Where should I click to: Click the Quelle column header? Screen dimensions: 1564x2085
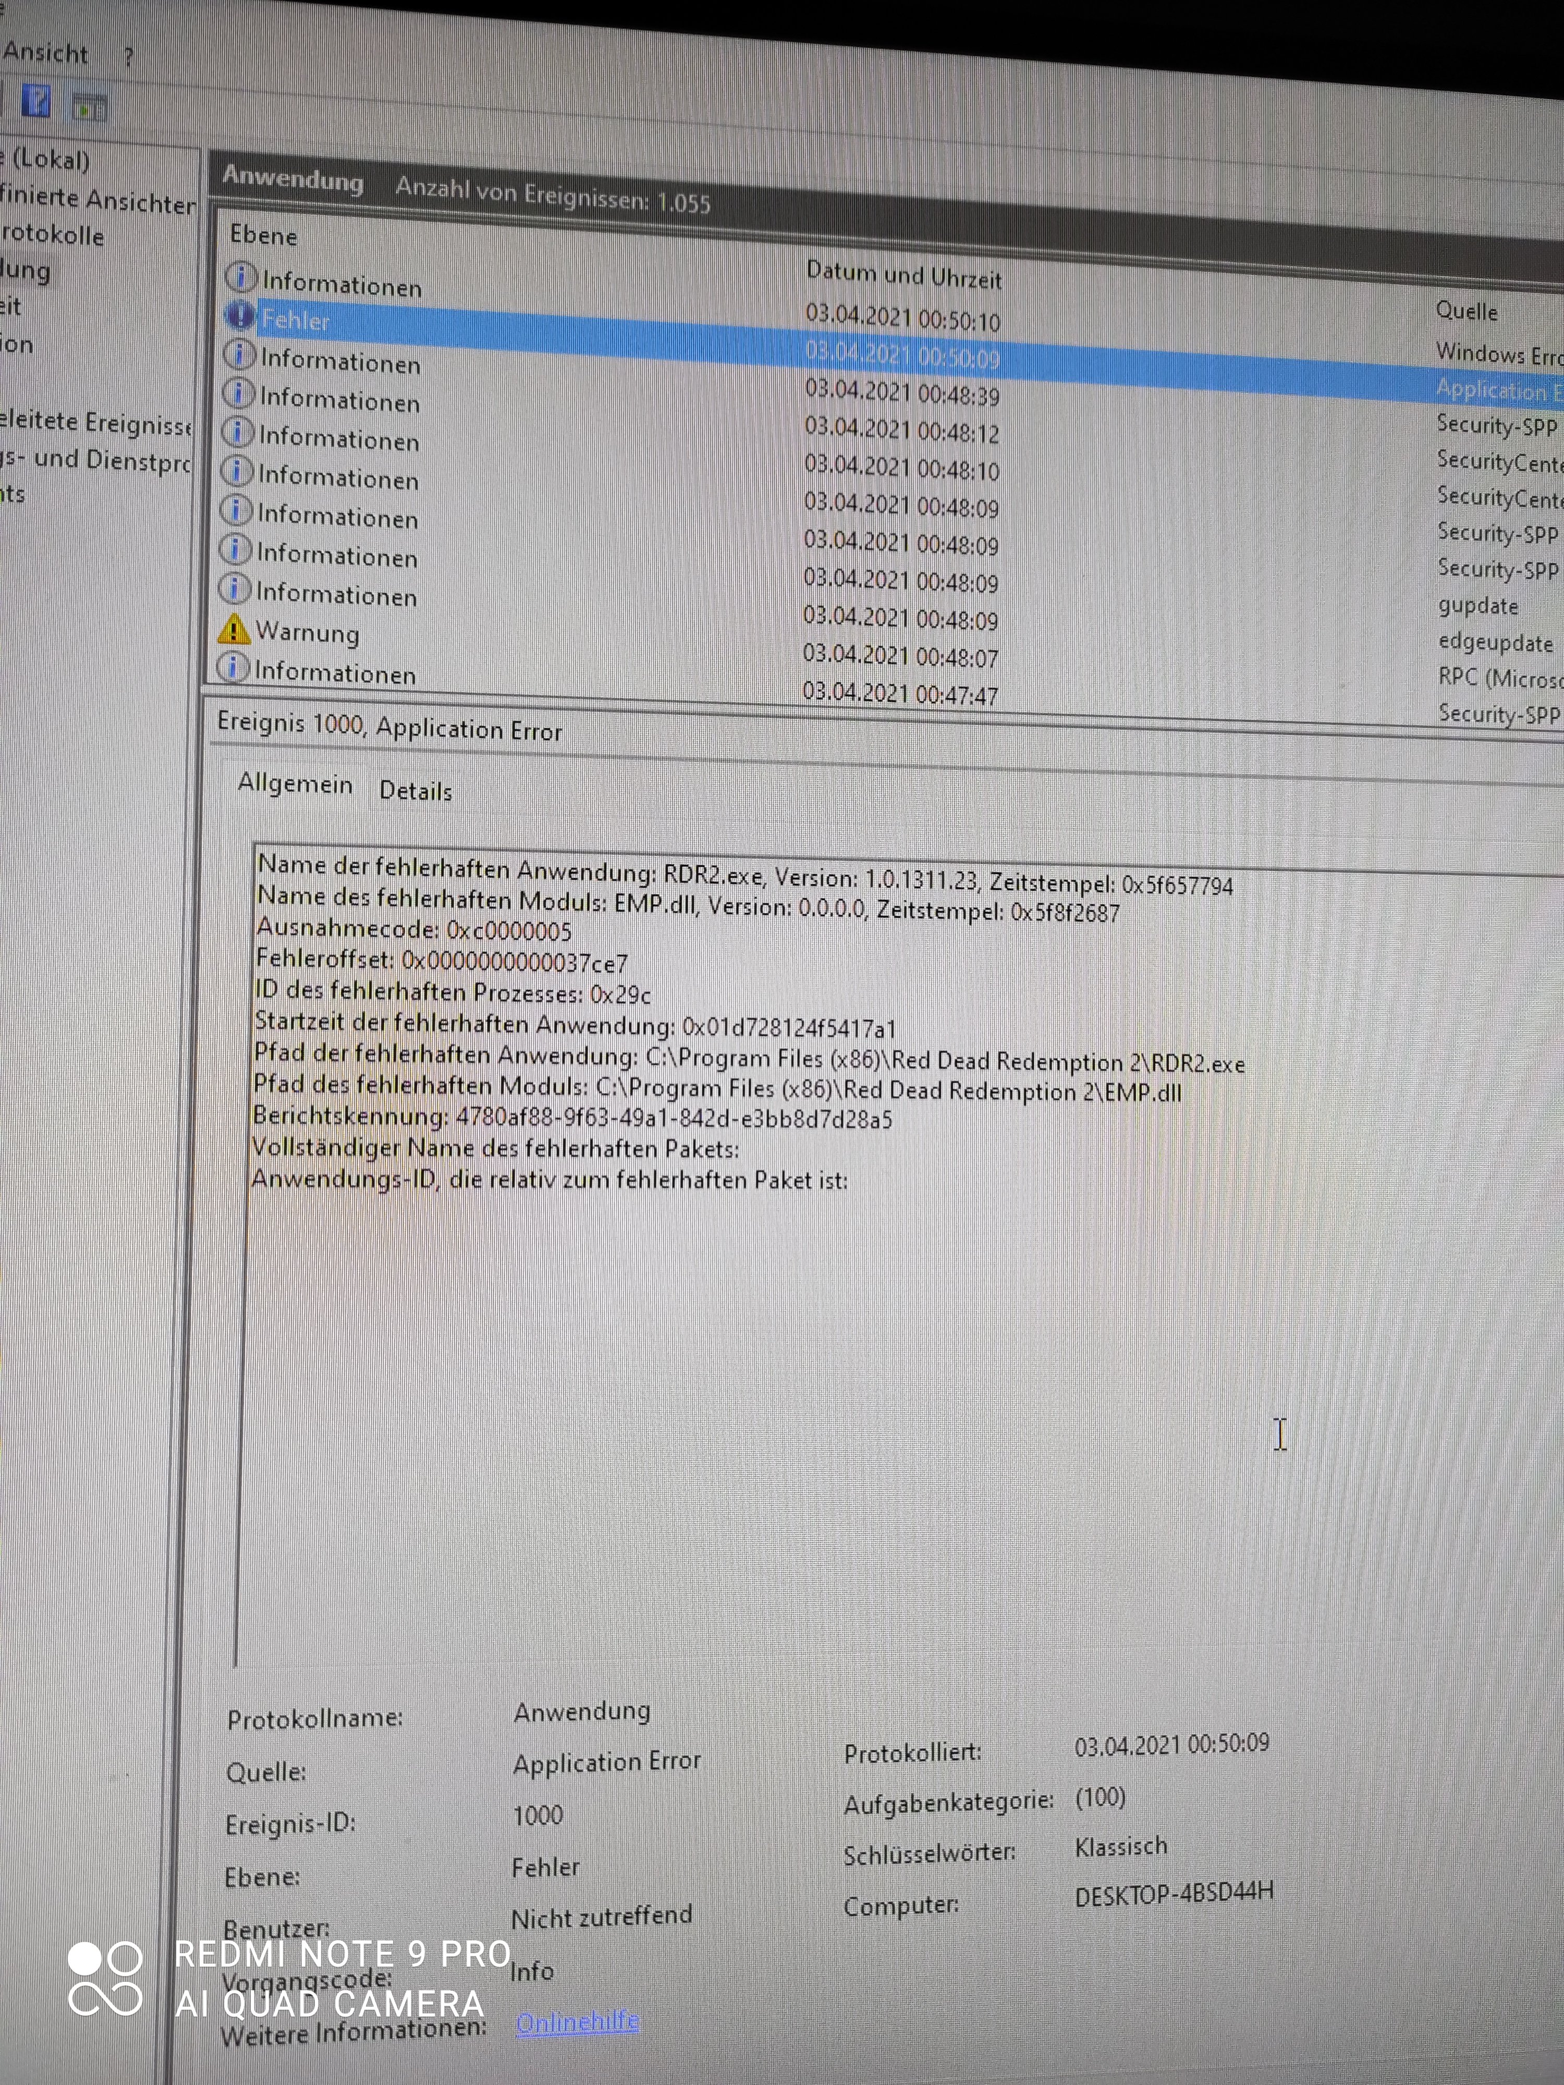[x=1466, y=311]
